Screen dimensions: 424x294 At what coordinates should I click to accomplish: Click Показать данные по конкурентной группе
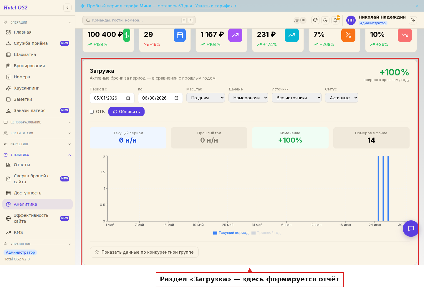pos(144,252)
